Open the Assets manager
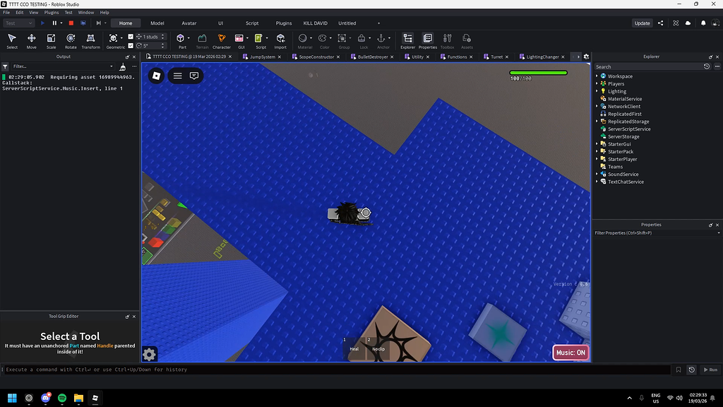Image resolution: width=723 pixels, height=407 pixels. [x=467, y=40]
